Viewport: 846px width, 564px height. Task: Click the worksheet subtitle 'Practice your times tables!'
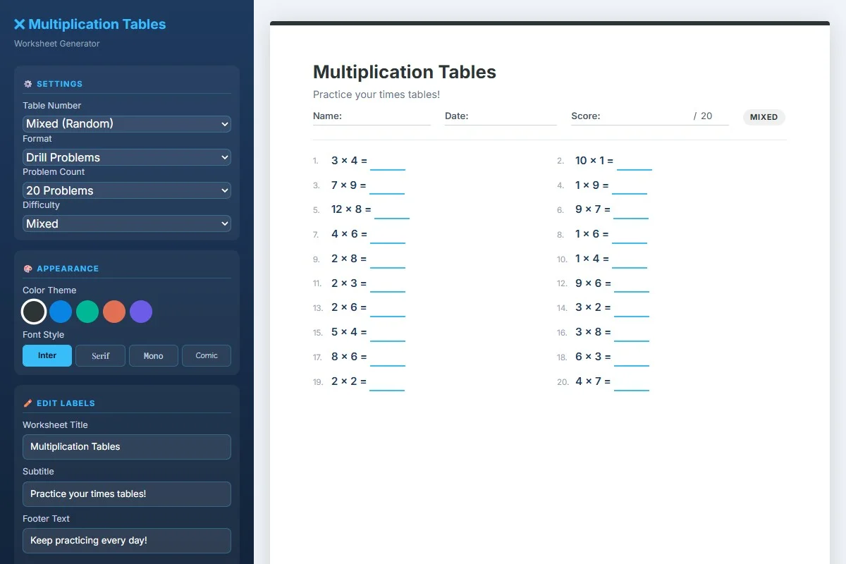[376, 94]
